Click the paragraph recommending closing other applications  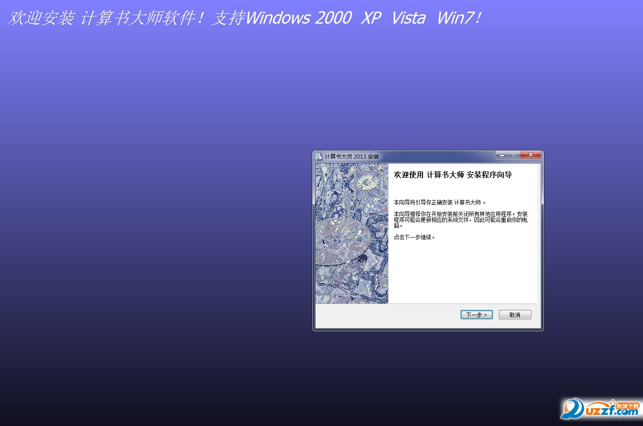coord(460,220)
